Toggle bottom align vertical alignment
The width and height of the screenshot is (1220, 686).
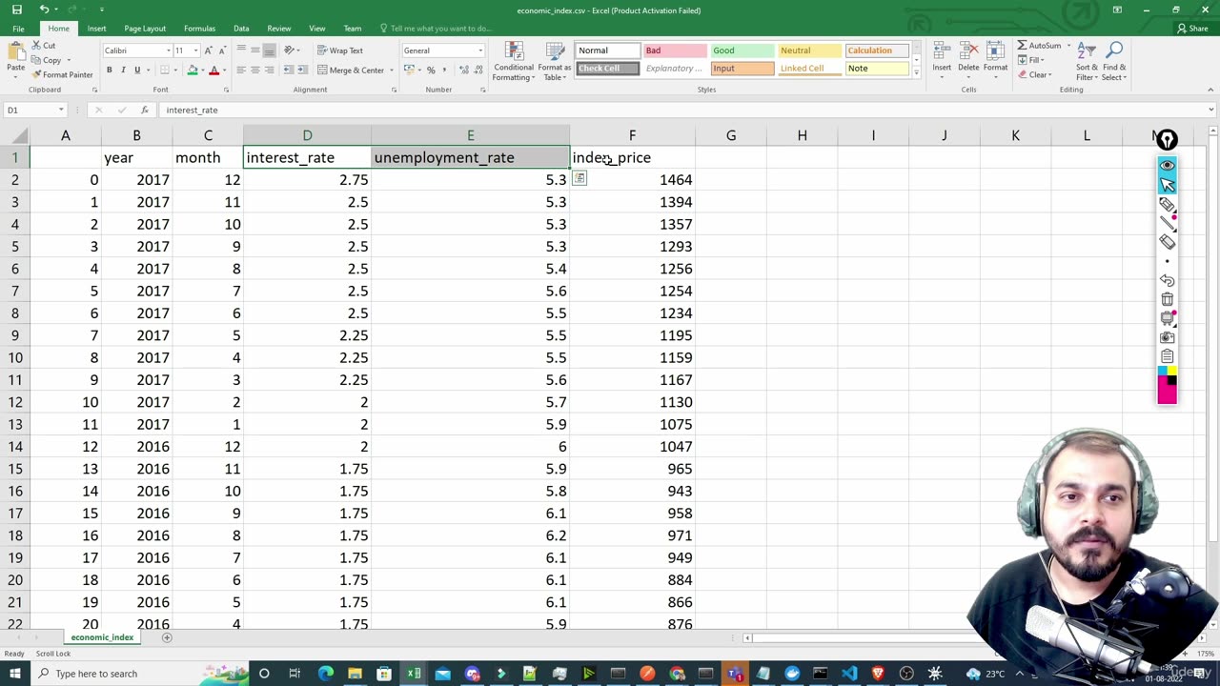[x=270, y=50]
